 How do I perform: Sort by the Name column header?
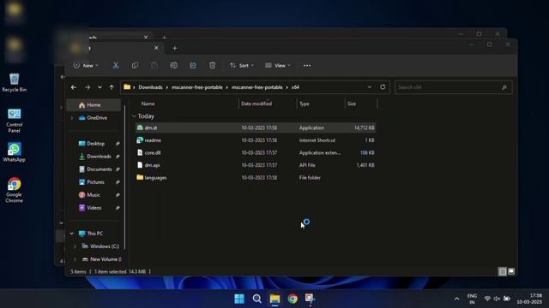click(x=148, y=104)
